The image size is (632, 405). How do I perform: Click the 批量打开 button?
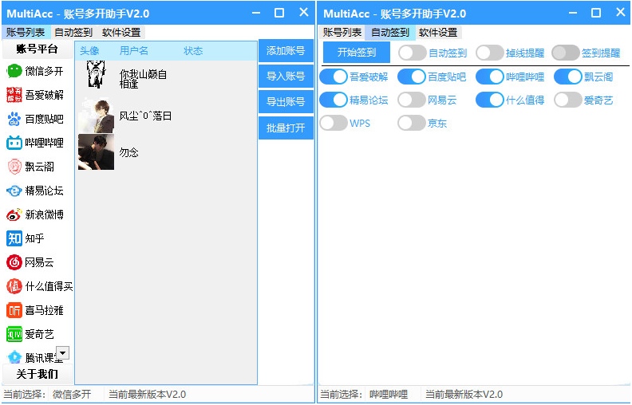pyautogui.click(x=286, y=128)
